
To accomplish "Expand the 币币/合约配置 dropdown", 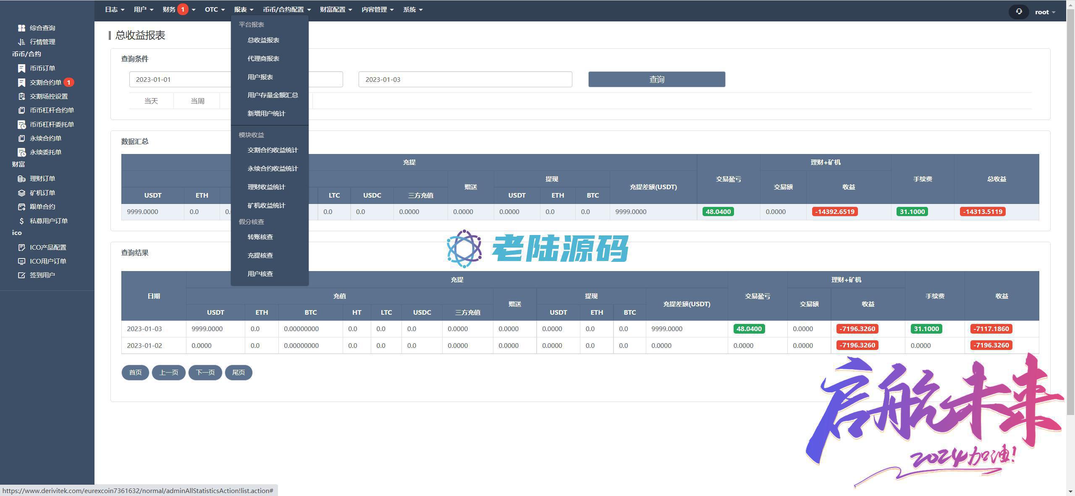I will 287,9.
